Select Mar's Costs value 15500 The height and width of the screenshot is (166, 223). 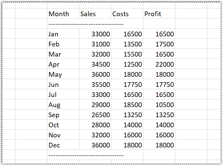pos(133,54)
